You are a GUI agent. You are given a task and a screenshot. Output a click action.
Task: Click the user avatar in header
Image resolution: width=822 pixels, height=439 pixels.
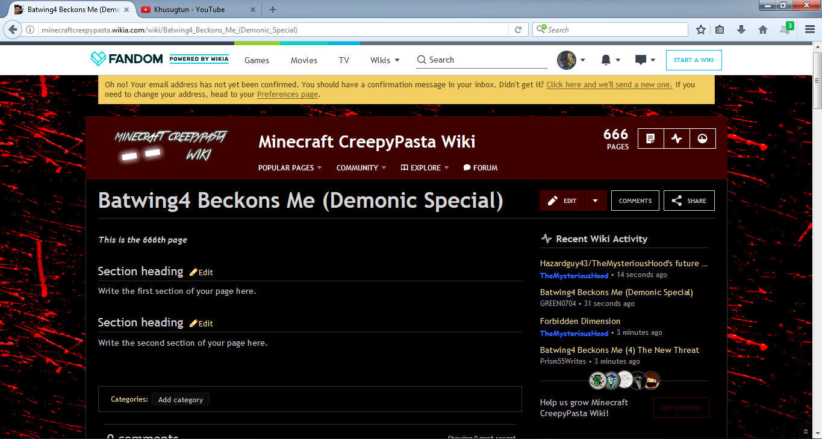pyautogui.click(x=567, y=60)
